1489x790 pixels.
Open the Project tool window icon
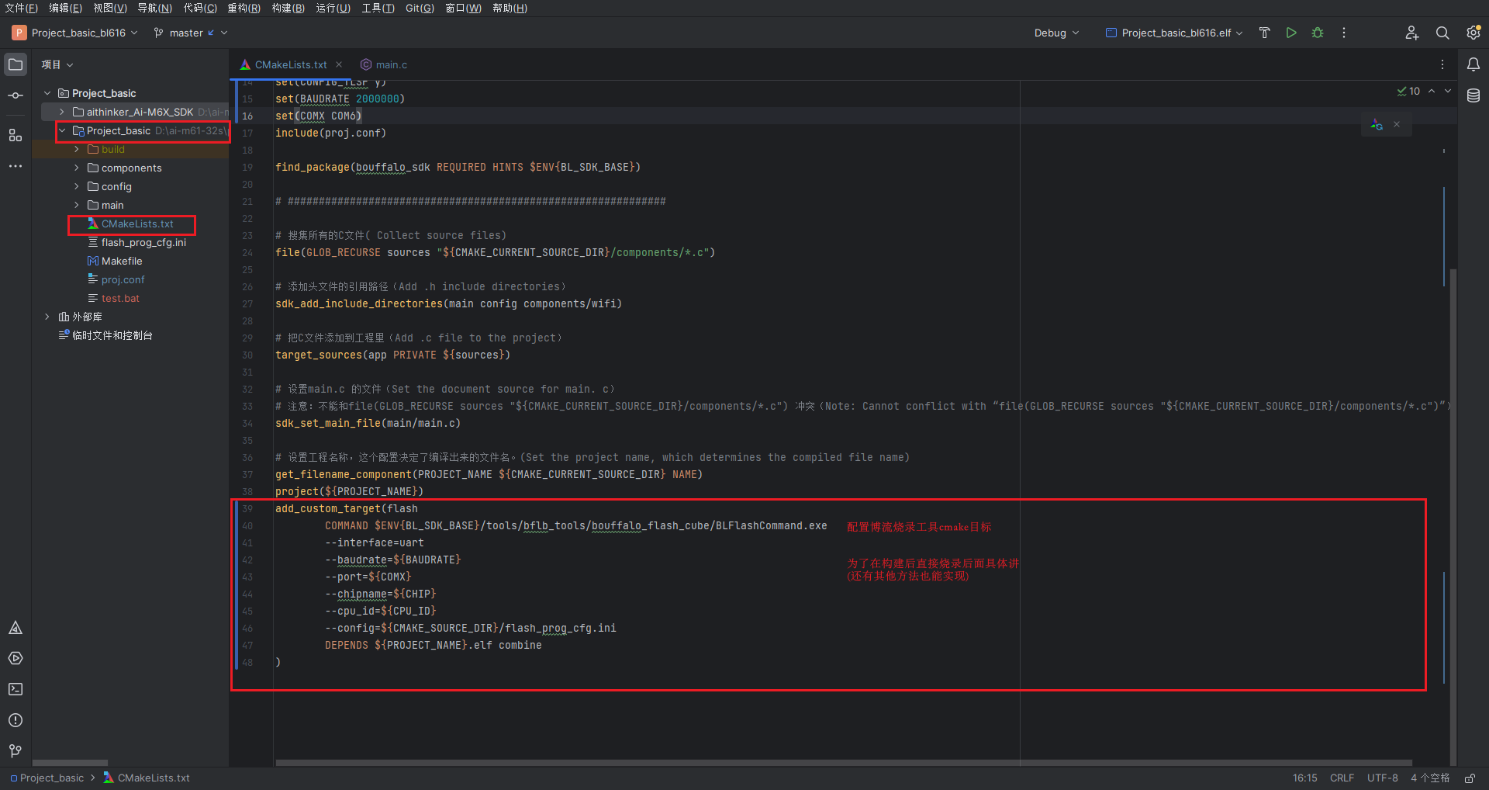point(16,64)
